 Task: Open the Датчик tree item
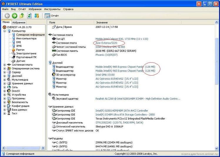tap(21, 61)
